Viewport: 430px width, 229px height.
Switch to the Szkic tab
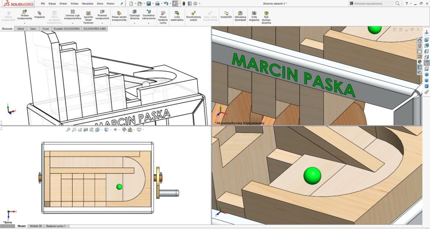tap(33, 29)
